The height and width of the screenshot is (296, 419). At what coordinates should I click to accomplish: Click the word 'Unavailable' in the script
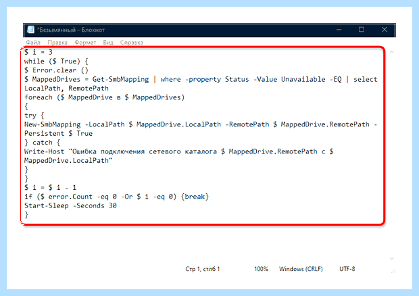coord(303,79)
